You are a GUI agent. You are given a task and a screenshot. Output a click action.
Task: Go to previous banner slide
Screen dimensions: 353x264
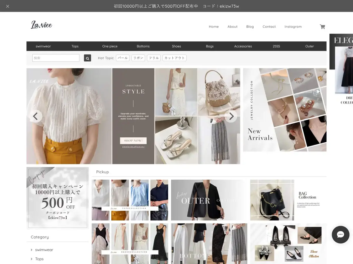(x=35, y=116)
